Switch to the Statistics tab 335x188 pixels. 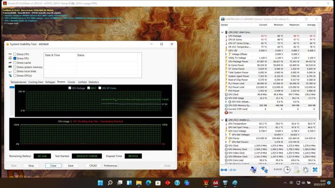93,82
